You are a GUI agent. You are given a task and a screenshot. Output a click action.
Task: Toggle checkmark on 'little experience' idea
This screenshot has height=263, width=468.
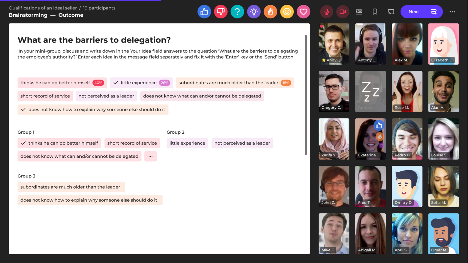(116, 83)
